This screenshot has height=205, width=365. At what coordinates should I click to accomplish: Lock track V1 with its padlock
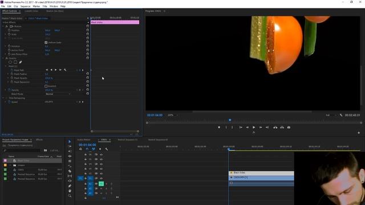click(86, 178)
